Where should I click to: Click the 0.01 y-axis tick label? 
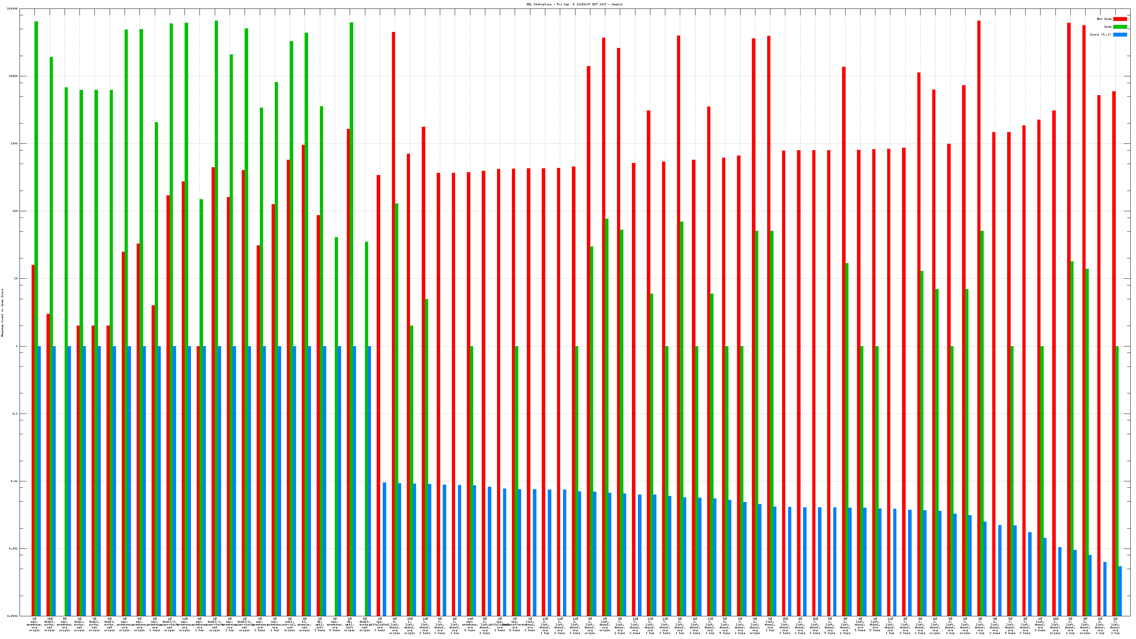point(14,481)
